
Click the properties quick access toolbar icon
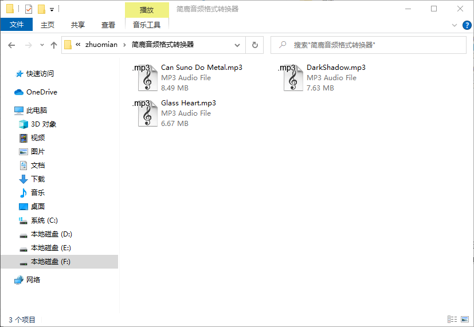pos(29,9)
